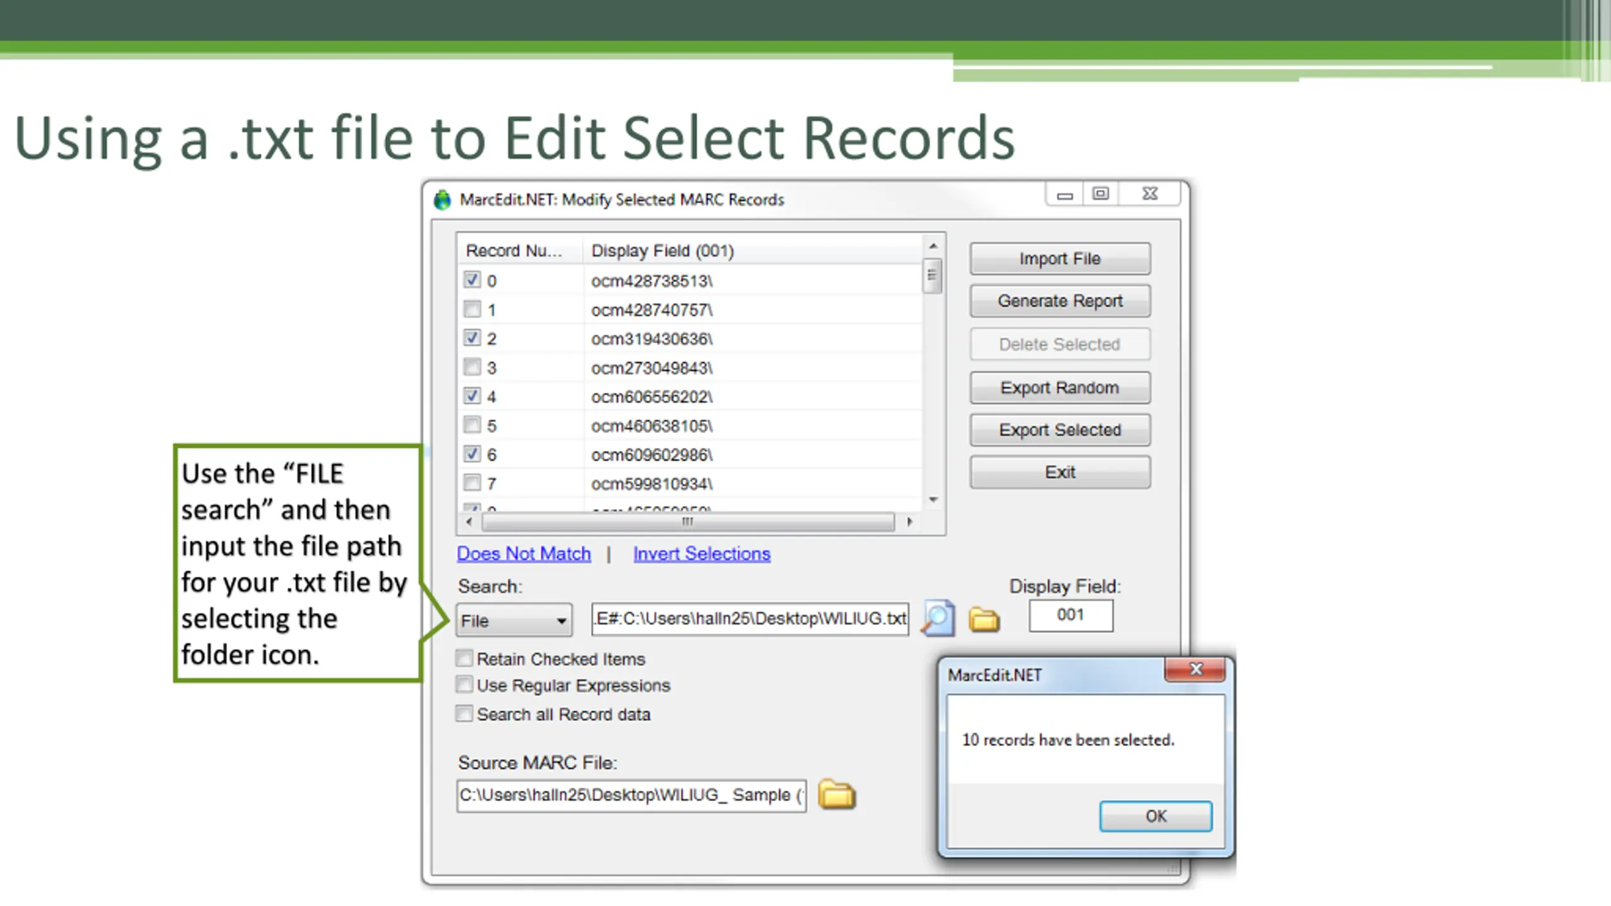Click the Display Field 001 input

click(1070, 615)
